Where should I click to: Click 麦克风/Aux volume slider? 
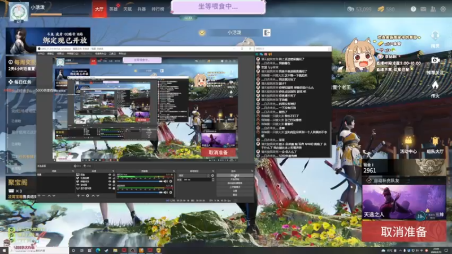coord(140,181)
